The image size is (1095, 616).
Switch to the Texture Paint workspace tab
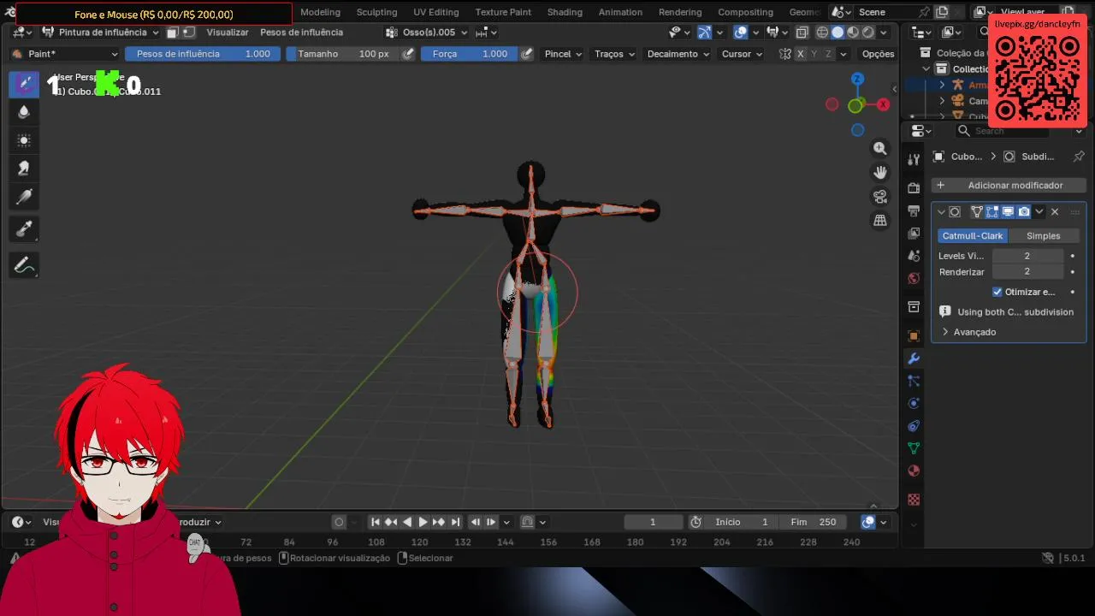click(x=503, y=12)
